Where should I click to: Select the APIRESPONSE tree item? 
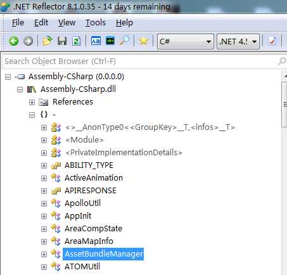point(91,191)
